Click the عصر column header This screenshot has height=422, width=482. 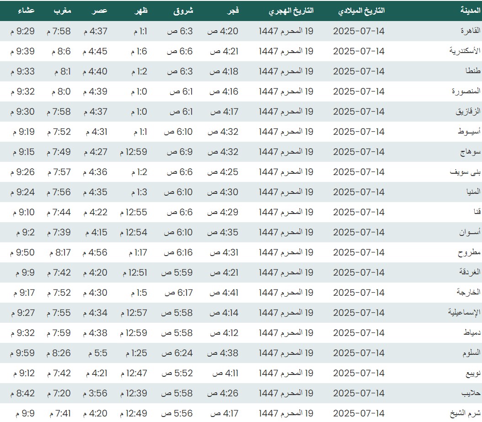pos(101,11)
